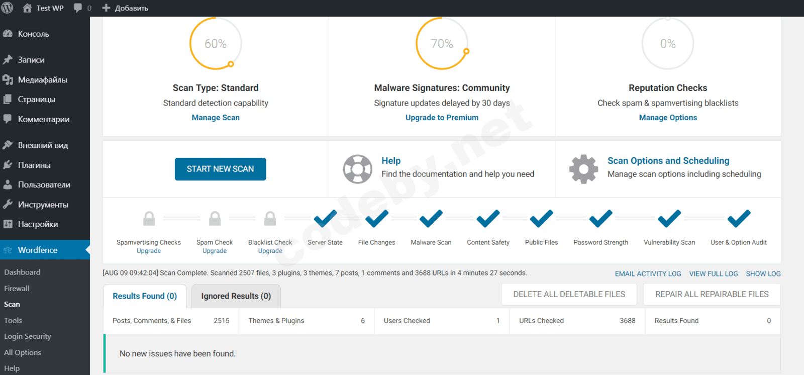Click the Malware Scan checkmark icon

[431, 219]
